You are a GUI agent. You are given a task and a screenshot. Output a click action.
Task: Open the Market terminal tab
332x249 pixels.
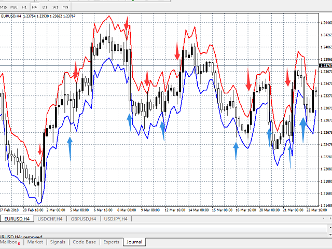tap(35, 242)
